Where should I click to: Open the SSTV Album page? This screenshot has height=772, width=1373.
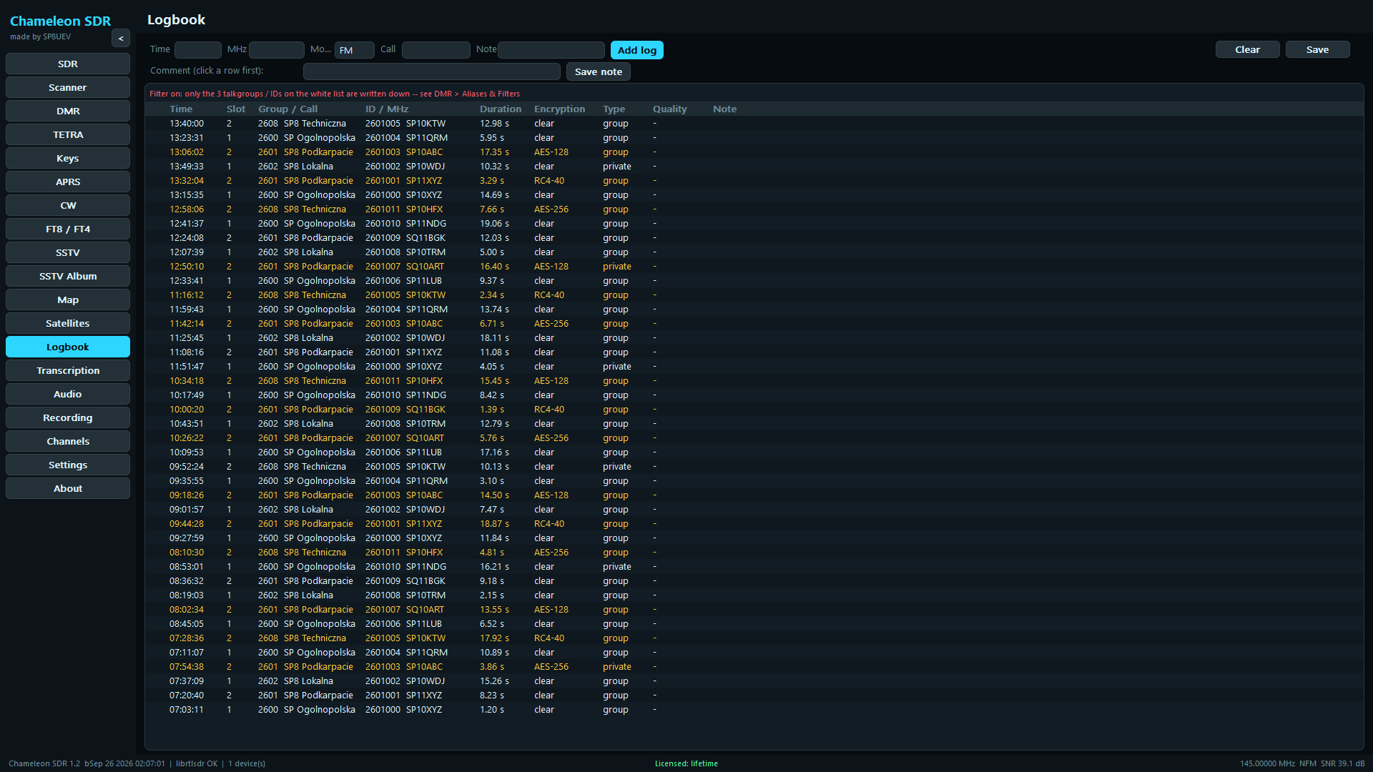(68, 276)
